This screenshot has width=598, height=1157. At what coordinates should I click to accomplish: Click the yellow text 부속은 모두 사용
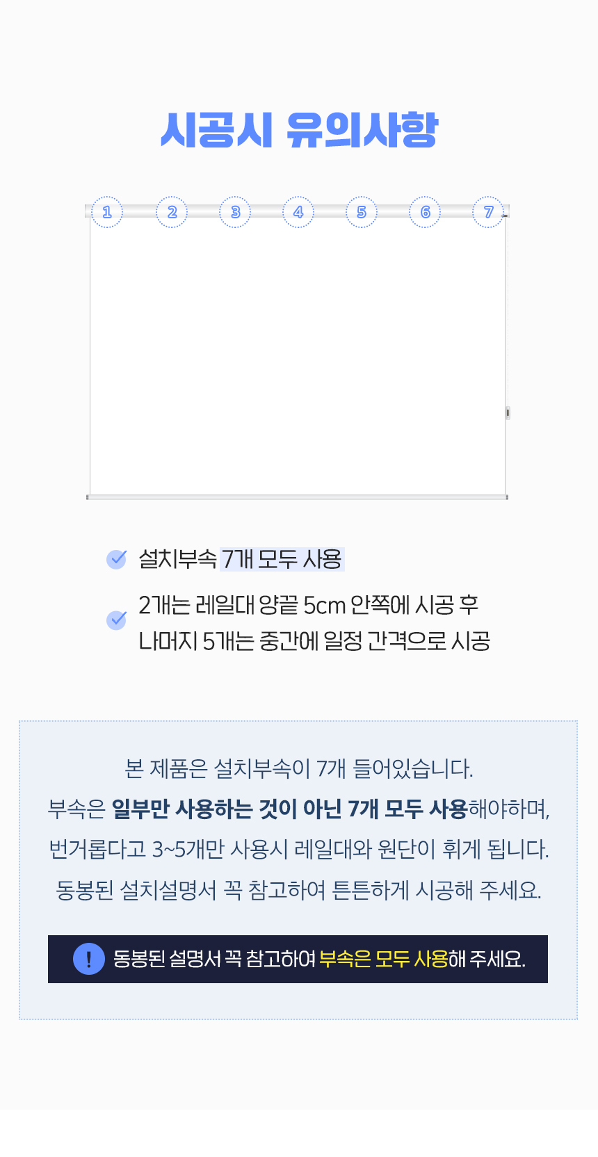point(384,959)
